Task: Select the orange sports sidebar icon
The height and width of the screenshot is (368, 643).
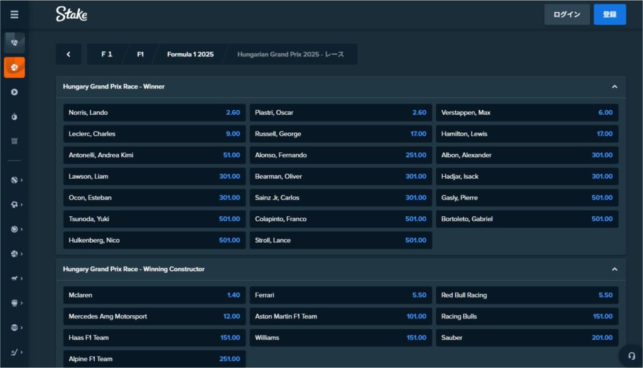Action: pos(14,68)
